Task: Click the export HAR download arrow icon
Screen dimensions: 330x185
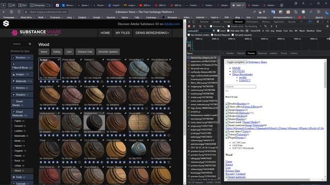Action: 276,26
